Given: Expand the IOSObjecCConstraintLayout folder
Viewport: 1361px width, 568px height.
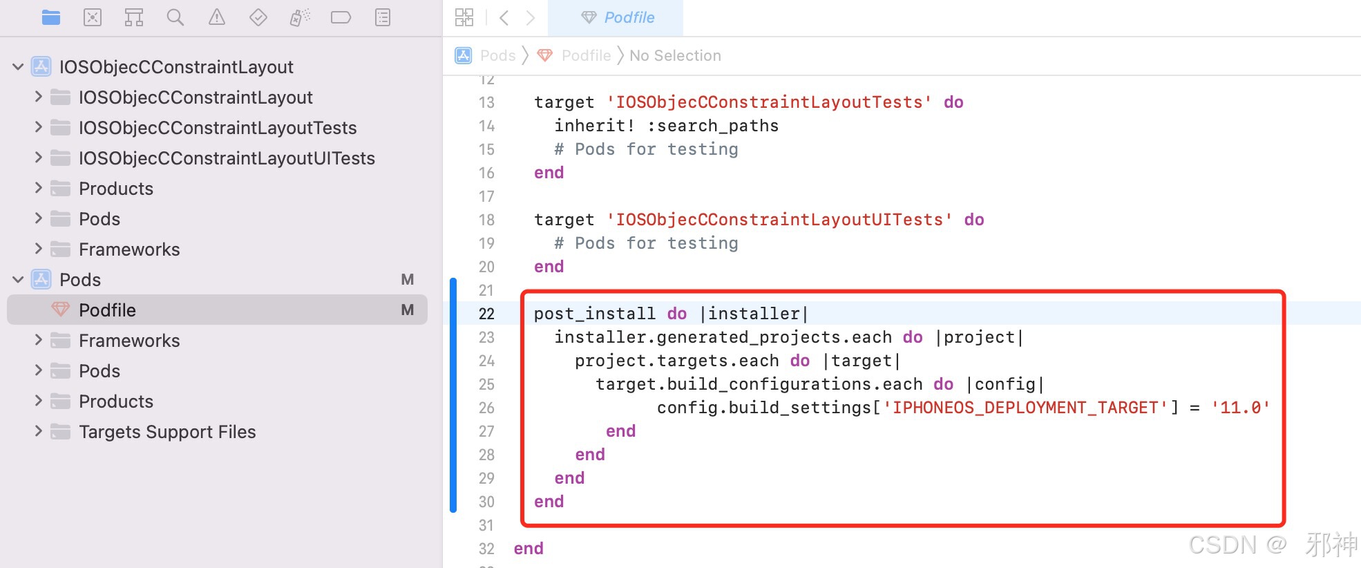Looking at the screenshot, I should tap(39, 97).
